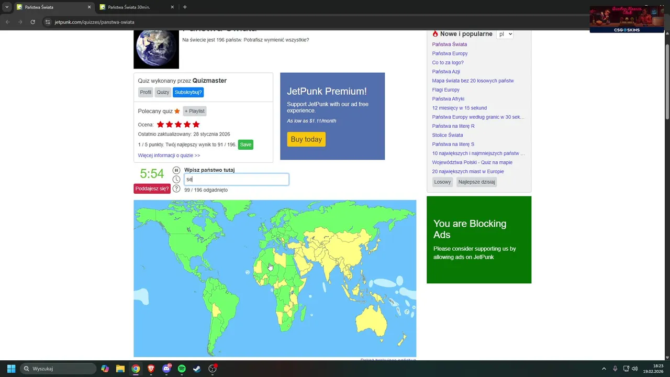This screenshot has width=670, height=377.
Task: Click the Losowy button
Action: pyautogui.click(x=443, y=182)
